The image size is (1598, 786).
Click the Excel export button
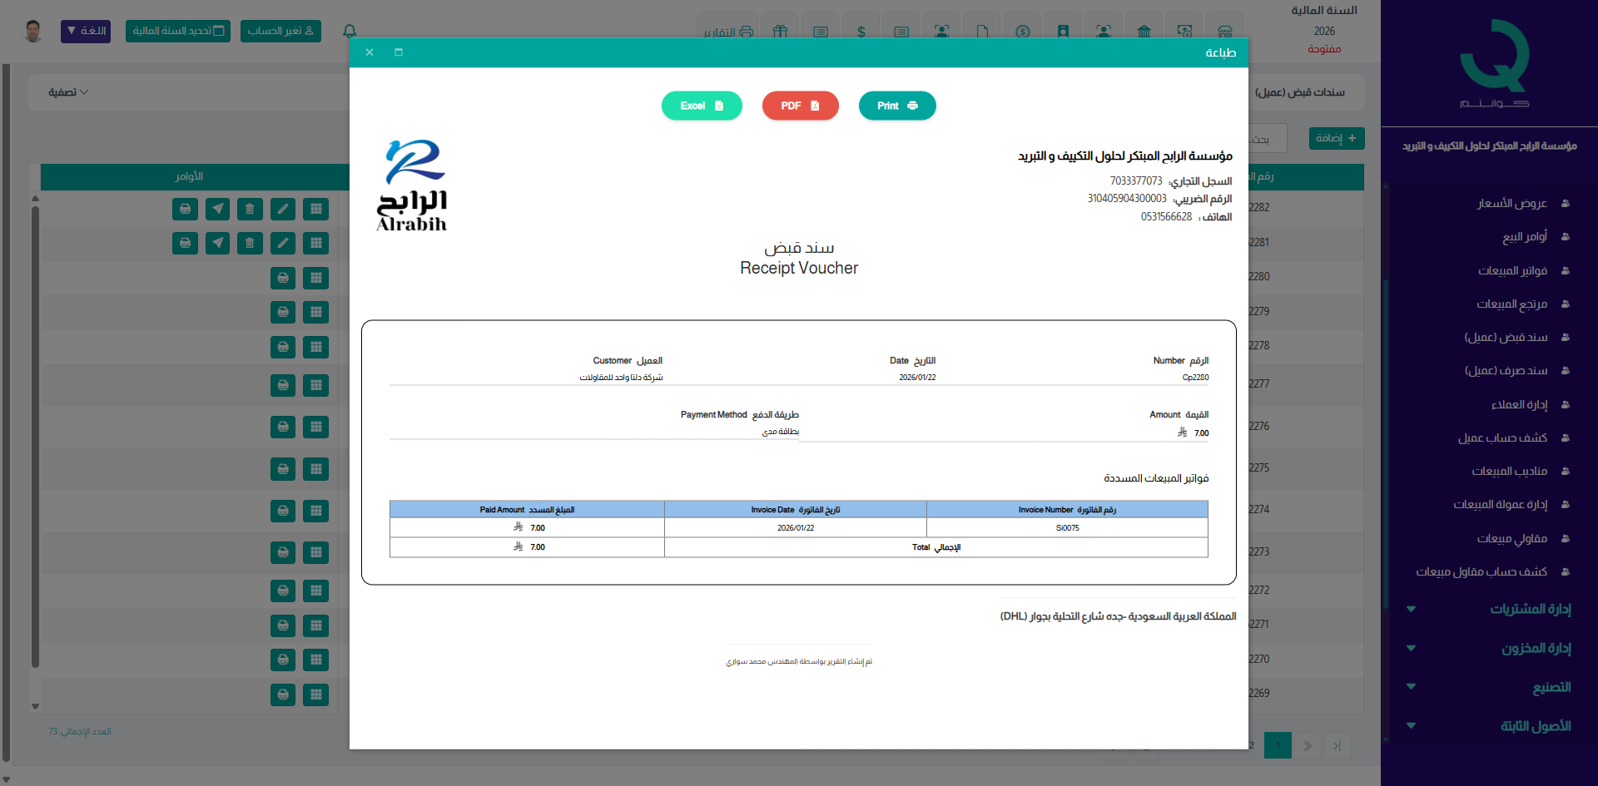coord(702,106)
